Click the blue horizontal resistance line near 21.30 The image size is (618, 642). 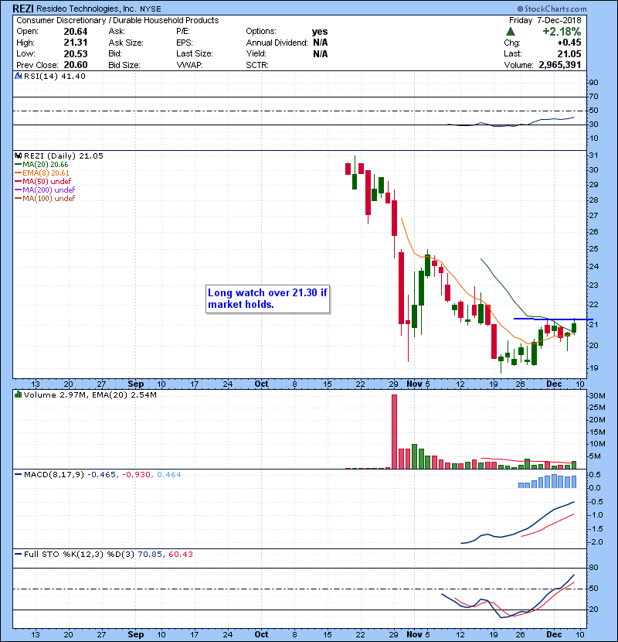pos(553,319)
